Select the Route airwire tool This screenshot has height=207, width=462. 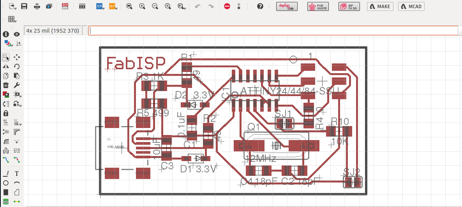pos(5,160)
